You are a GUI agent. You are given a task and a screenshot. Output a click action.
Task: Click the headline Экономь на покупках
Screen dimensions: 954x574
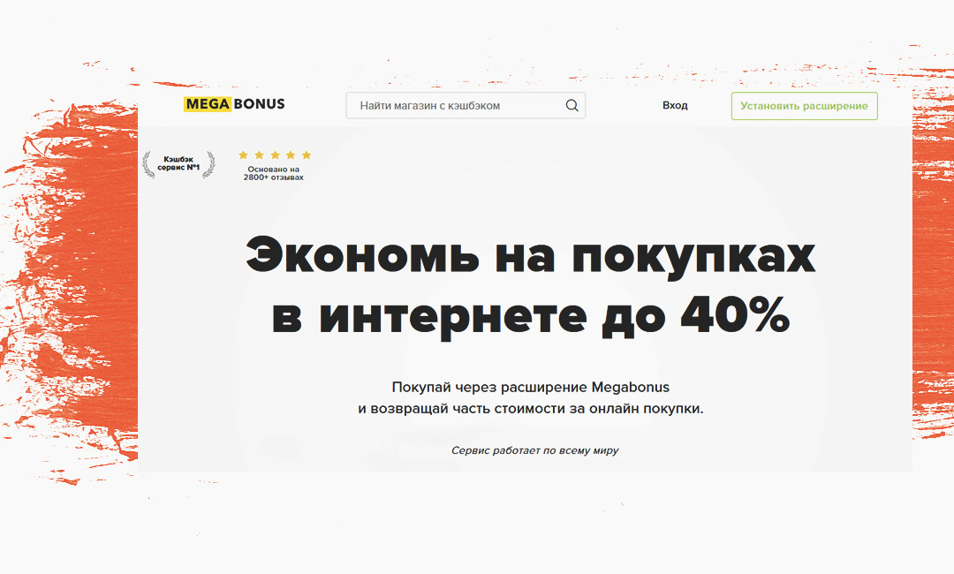pyautogui.click(x=530, y=256)
